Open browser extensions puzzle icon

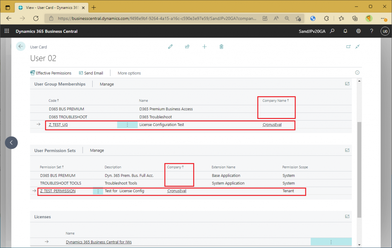click(x=326, y=18)
